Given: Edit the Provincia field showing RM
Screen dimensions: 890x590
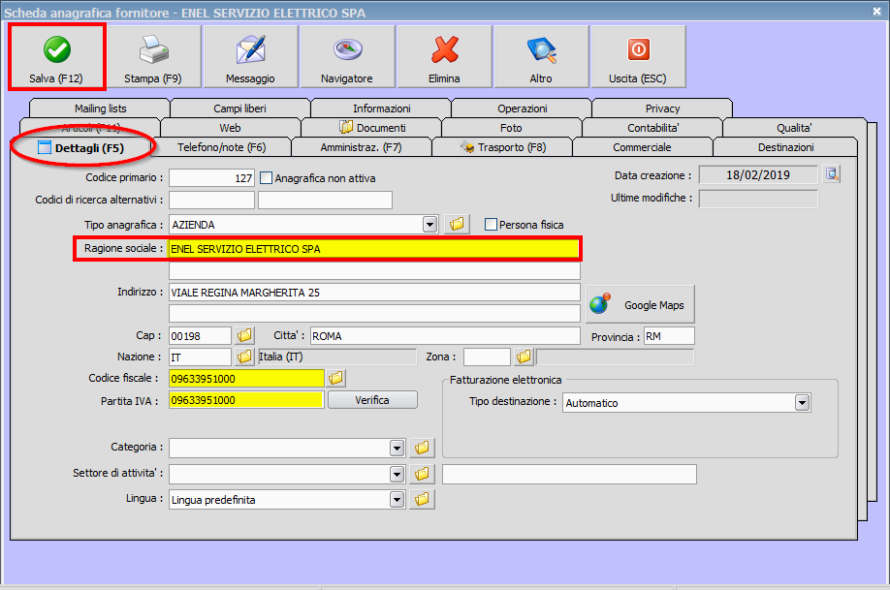Looking at the screenshot, I should [669, 336].
